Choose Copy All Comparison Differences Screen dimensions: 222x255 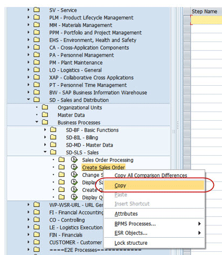click(x=151, y=175)
